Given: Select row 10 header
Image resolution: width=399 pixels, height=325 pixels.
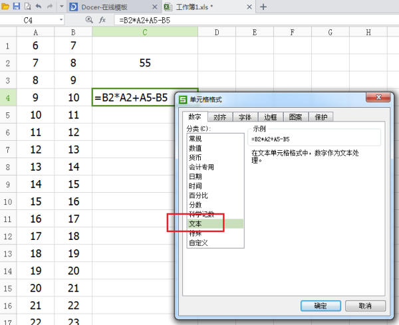Looking at the screenshot, I should click(8, 201).
